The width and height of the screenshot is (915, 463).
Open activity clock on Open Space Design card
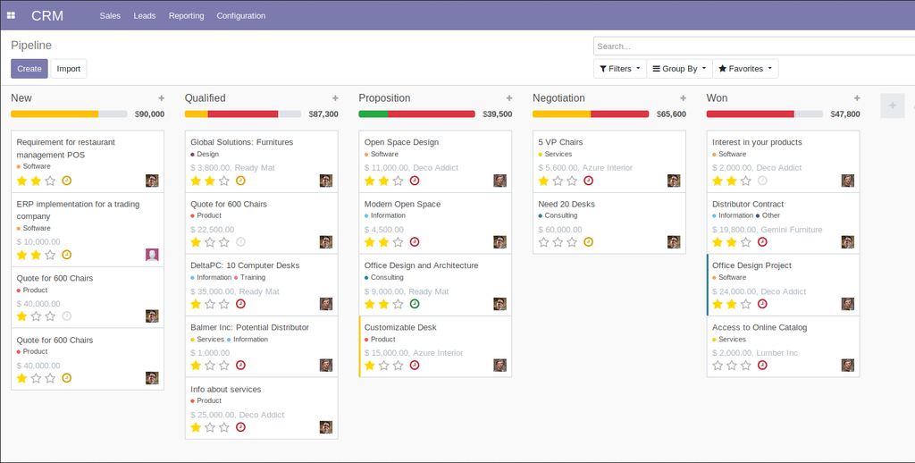[x=415, y=181]
